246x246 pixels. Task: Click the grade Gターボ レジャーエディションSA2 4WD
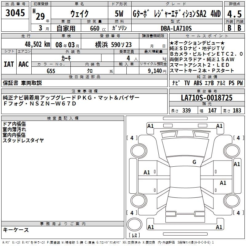click(177, 14)
